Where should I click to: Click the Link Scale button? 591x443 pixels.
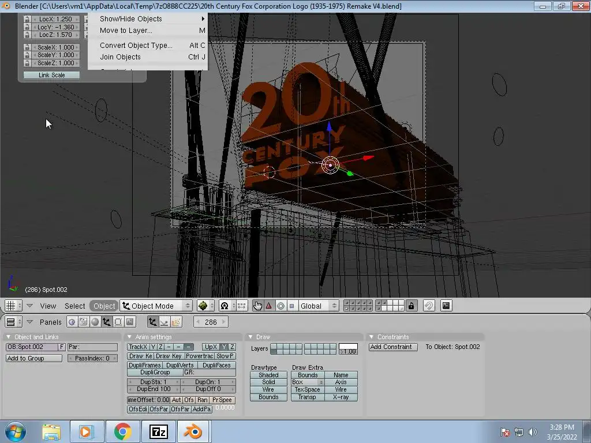coord(51,75)
